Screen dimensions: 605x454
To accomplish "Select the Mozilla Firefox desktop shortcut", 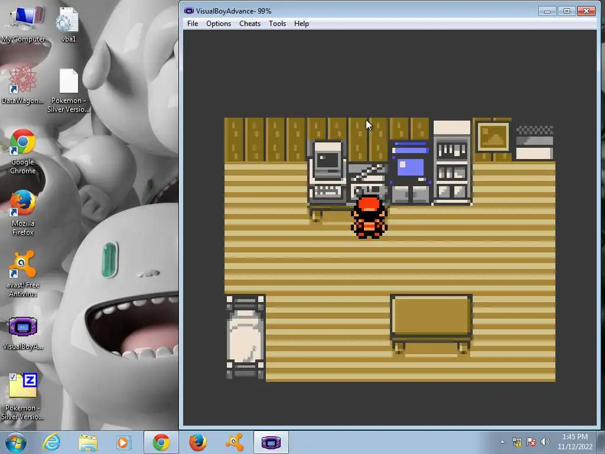I will (23, 213).
